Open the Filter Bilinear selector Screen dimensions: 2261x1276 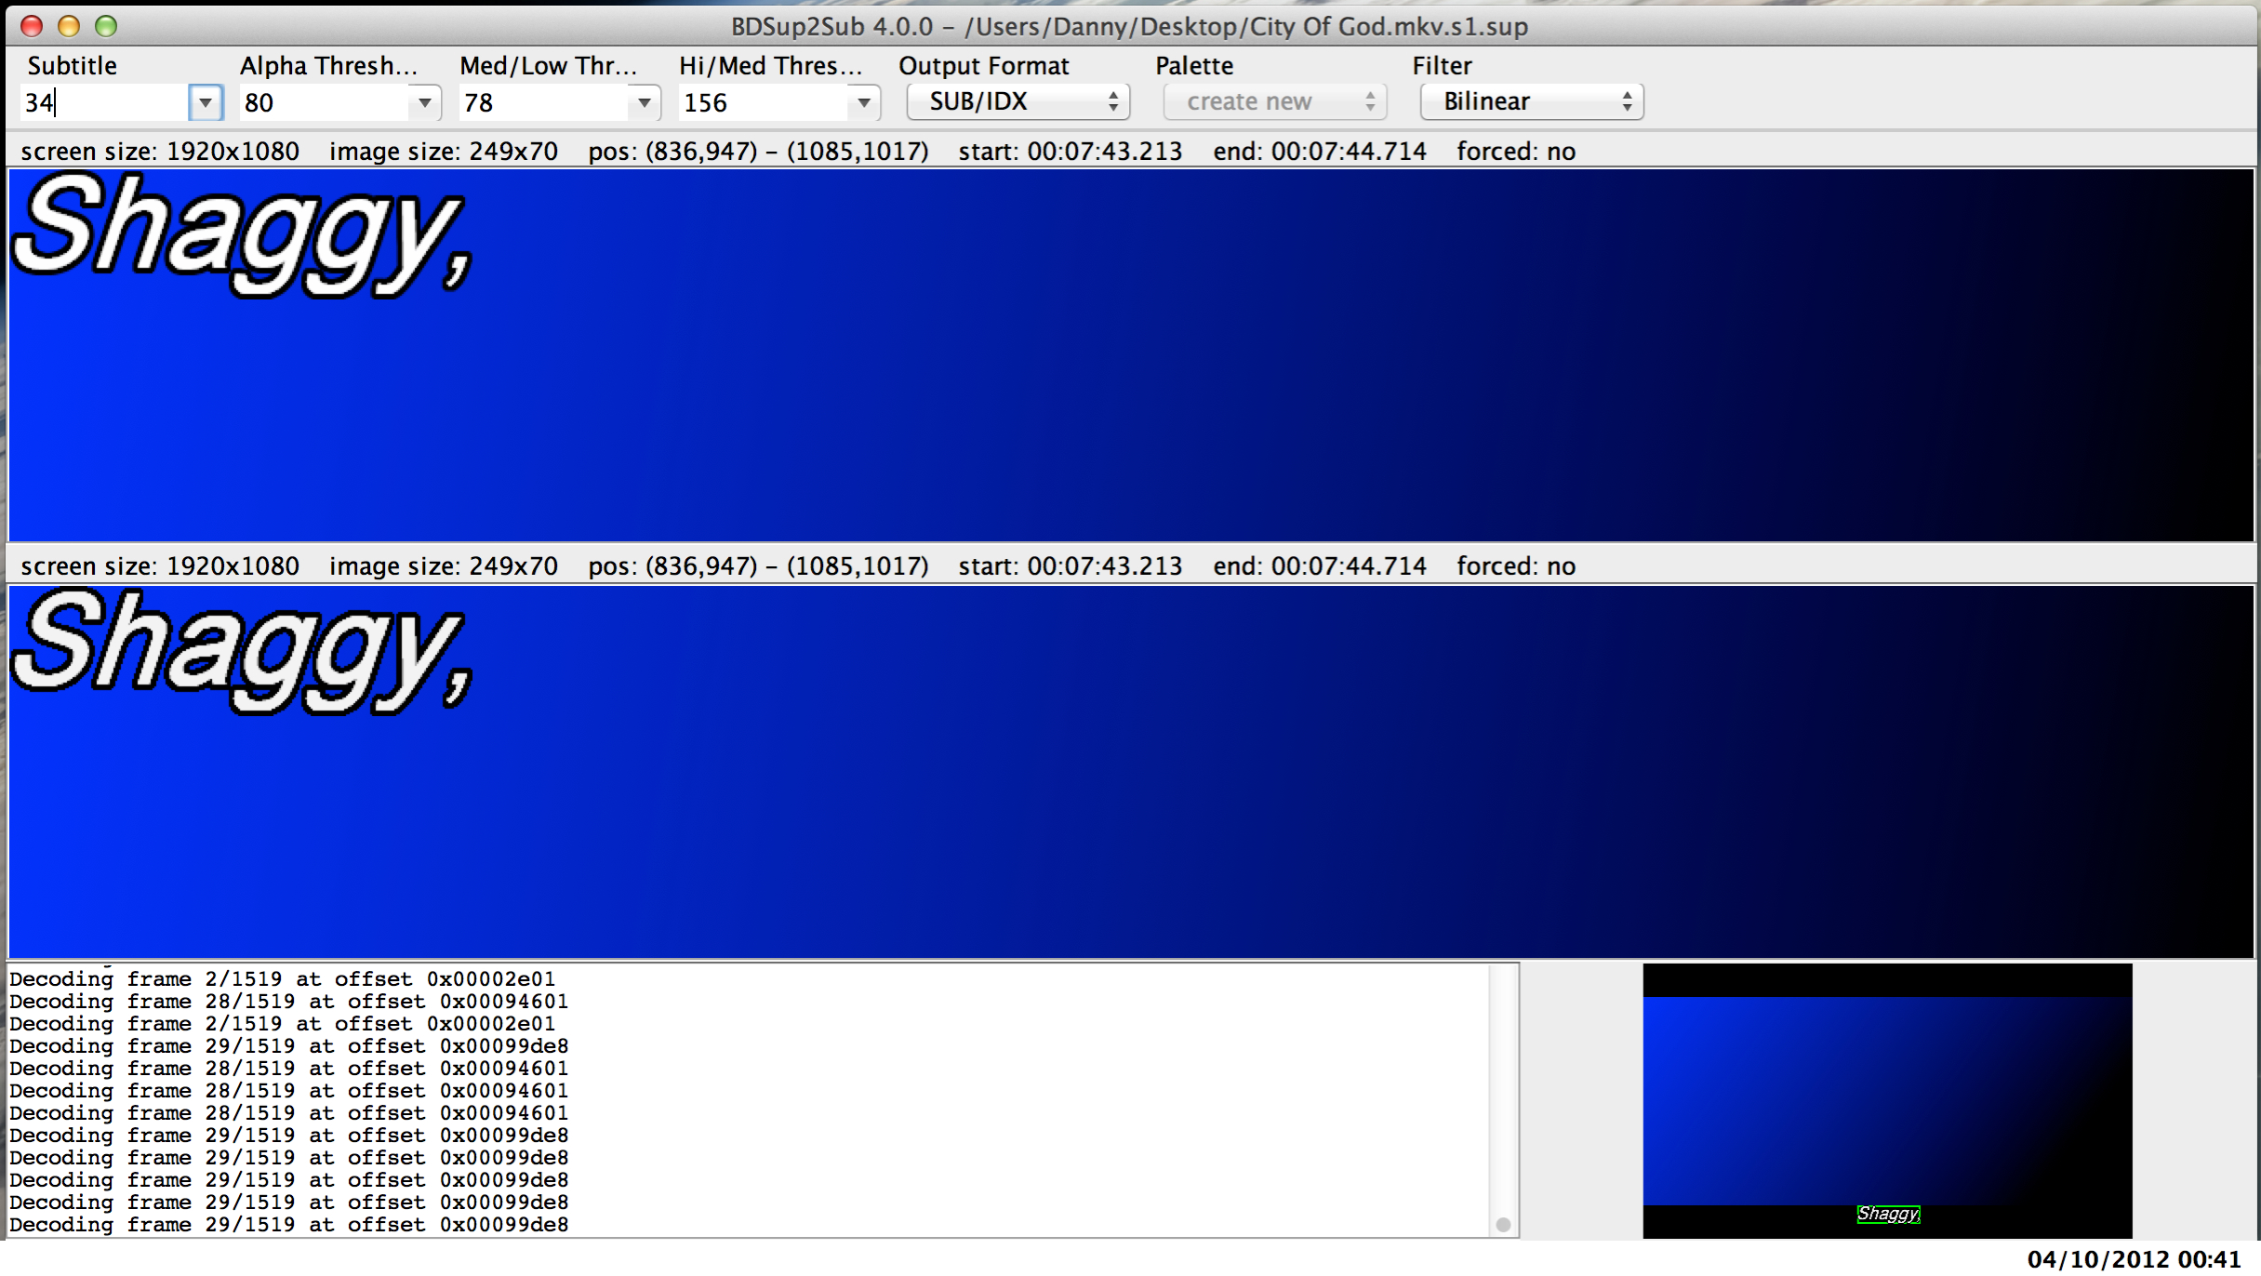1532,101
